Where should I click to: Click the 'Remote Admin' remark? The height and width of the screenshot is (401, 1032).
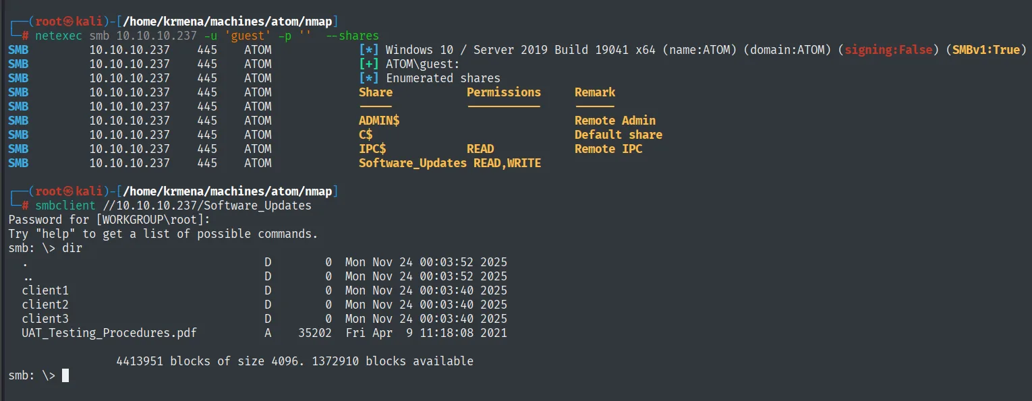(615, 121)
